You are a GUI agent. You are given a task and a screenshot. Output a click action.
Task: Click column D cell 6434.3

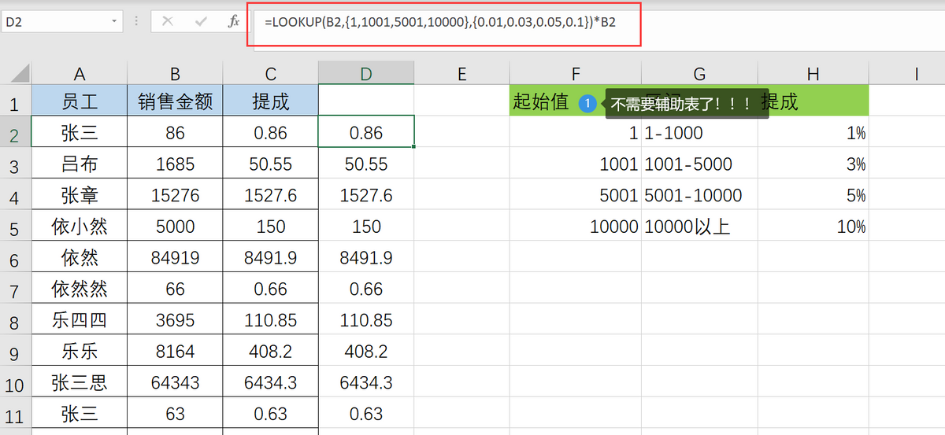[x=366, y=383]
